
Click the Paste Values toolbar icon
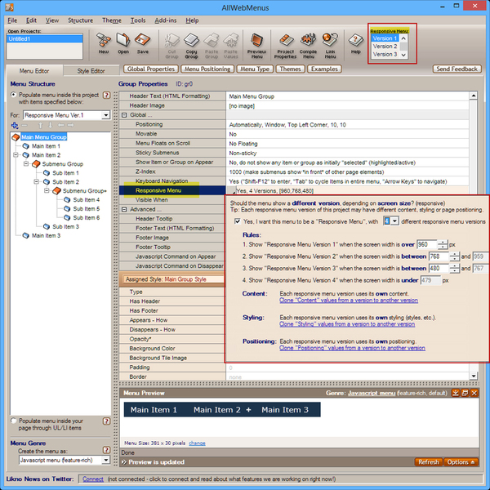[230, 46]
